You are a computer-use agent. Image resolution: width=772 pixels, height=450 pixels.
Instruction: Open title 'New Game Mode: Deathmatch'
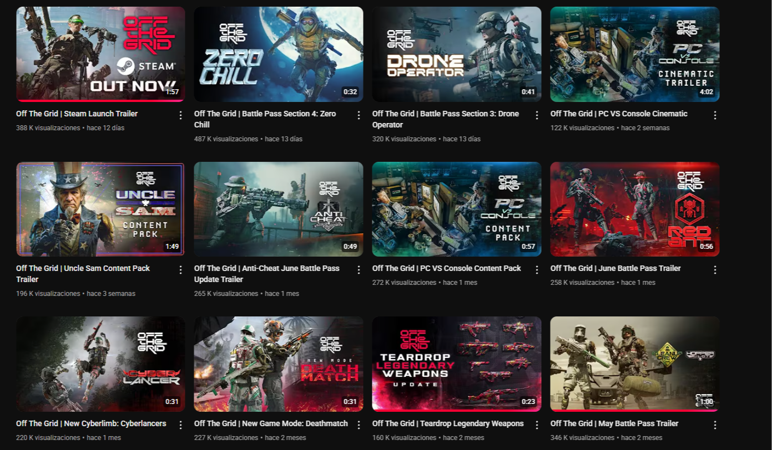(x=271, y=423)
